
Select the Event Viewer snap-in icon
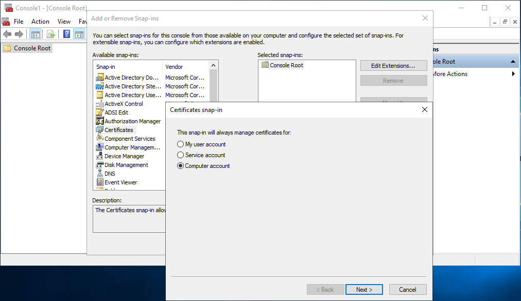click(x=100, y=182)
